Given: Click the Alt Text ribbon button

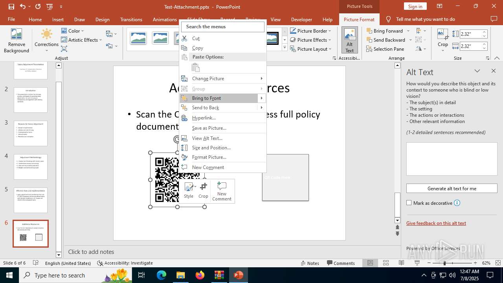Looking at the screenshot, I should pyautogui.click(x=349, y=40).
